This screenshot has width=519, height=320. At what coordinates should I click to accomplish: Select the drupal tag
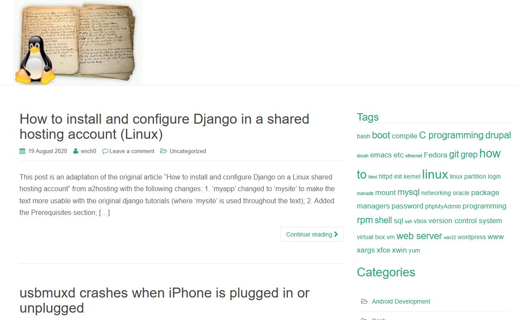(x=498, y=135)
